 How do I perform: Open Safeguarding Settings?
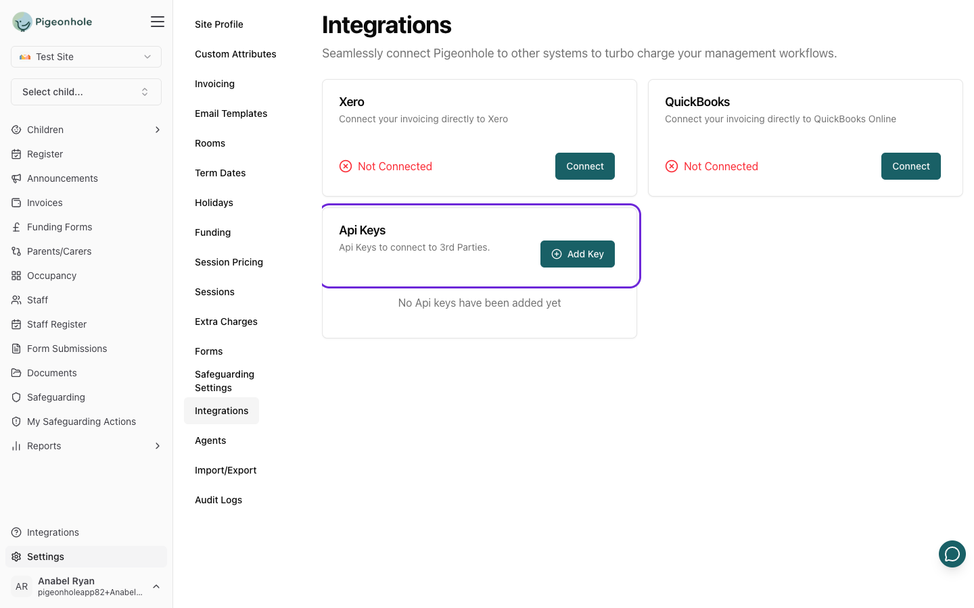[x=225, y=381]
